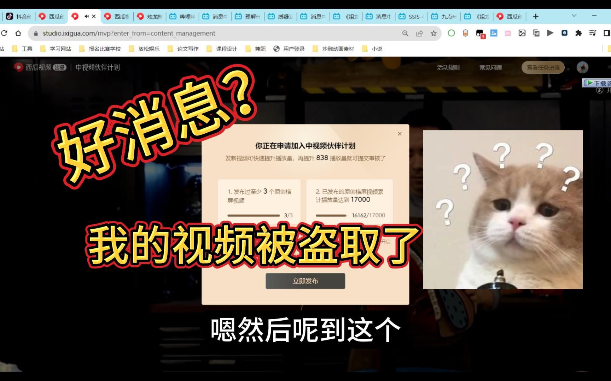Open 活动规则 link
Screen dimensions: 611x381
pyautogui.click(x=448, y=67)
